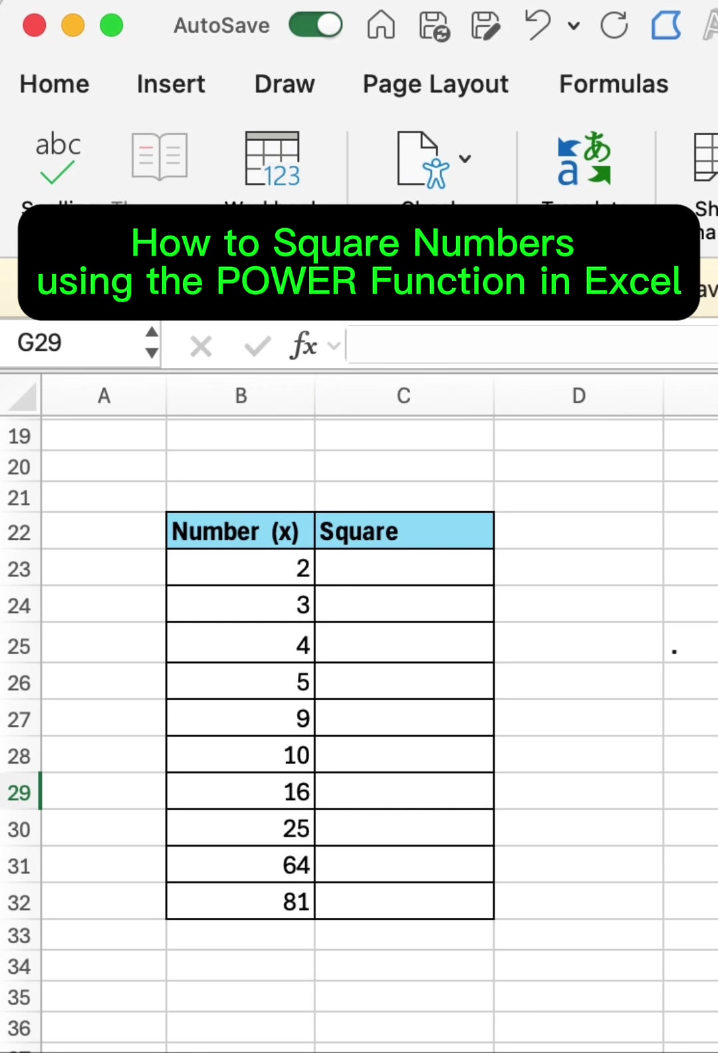The image size is (718, 1053).
Task: Expand the Check Accessibility dropdown arrow
Action: (465, 158)
